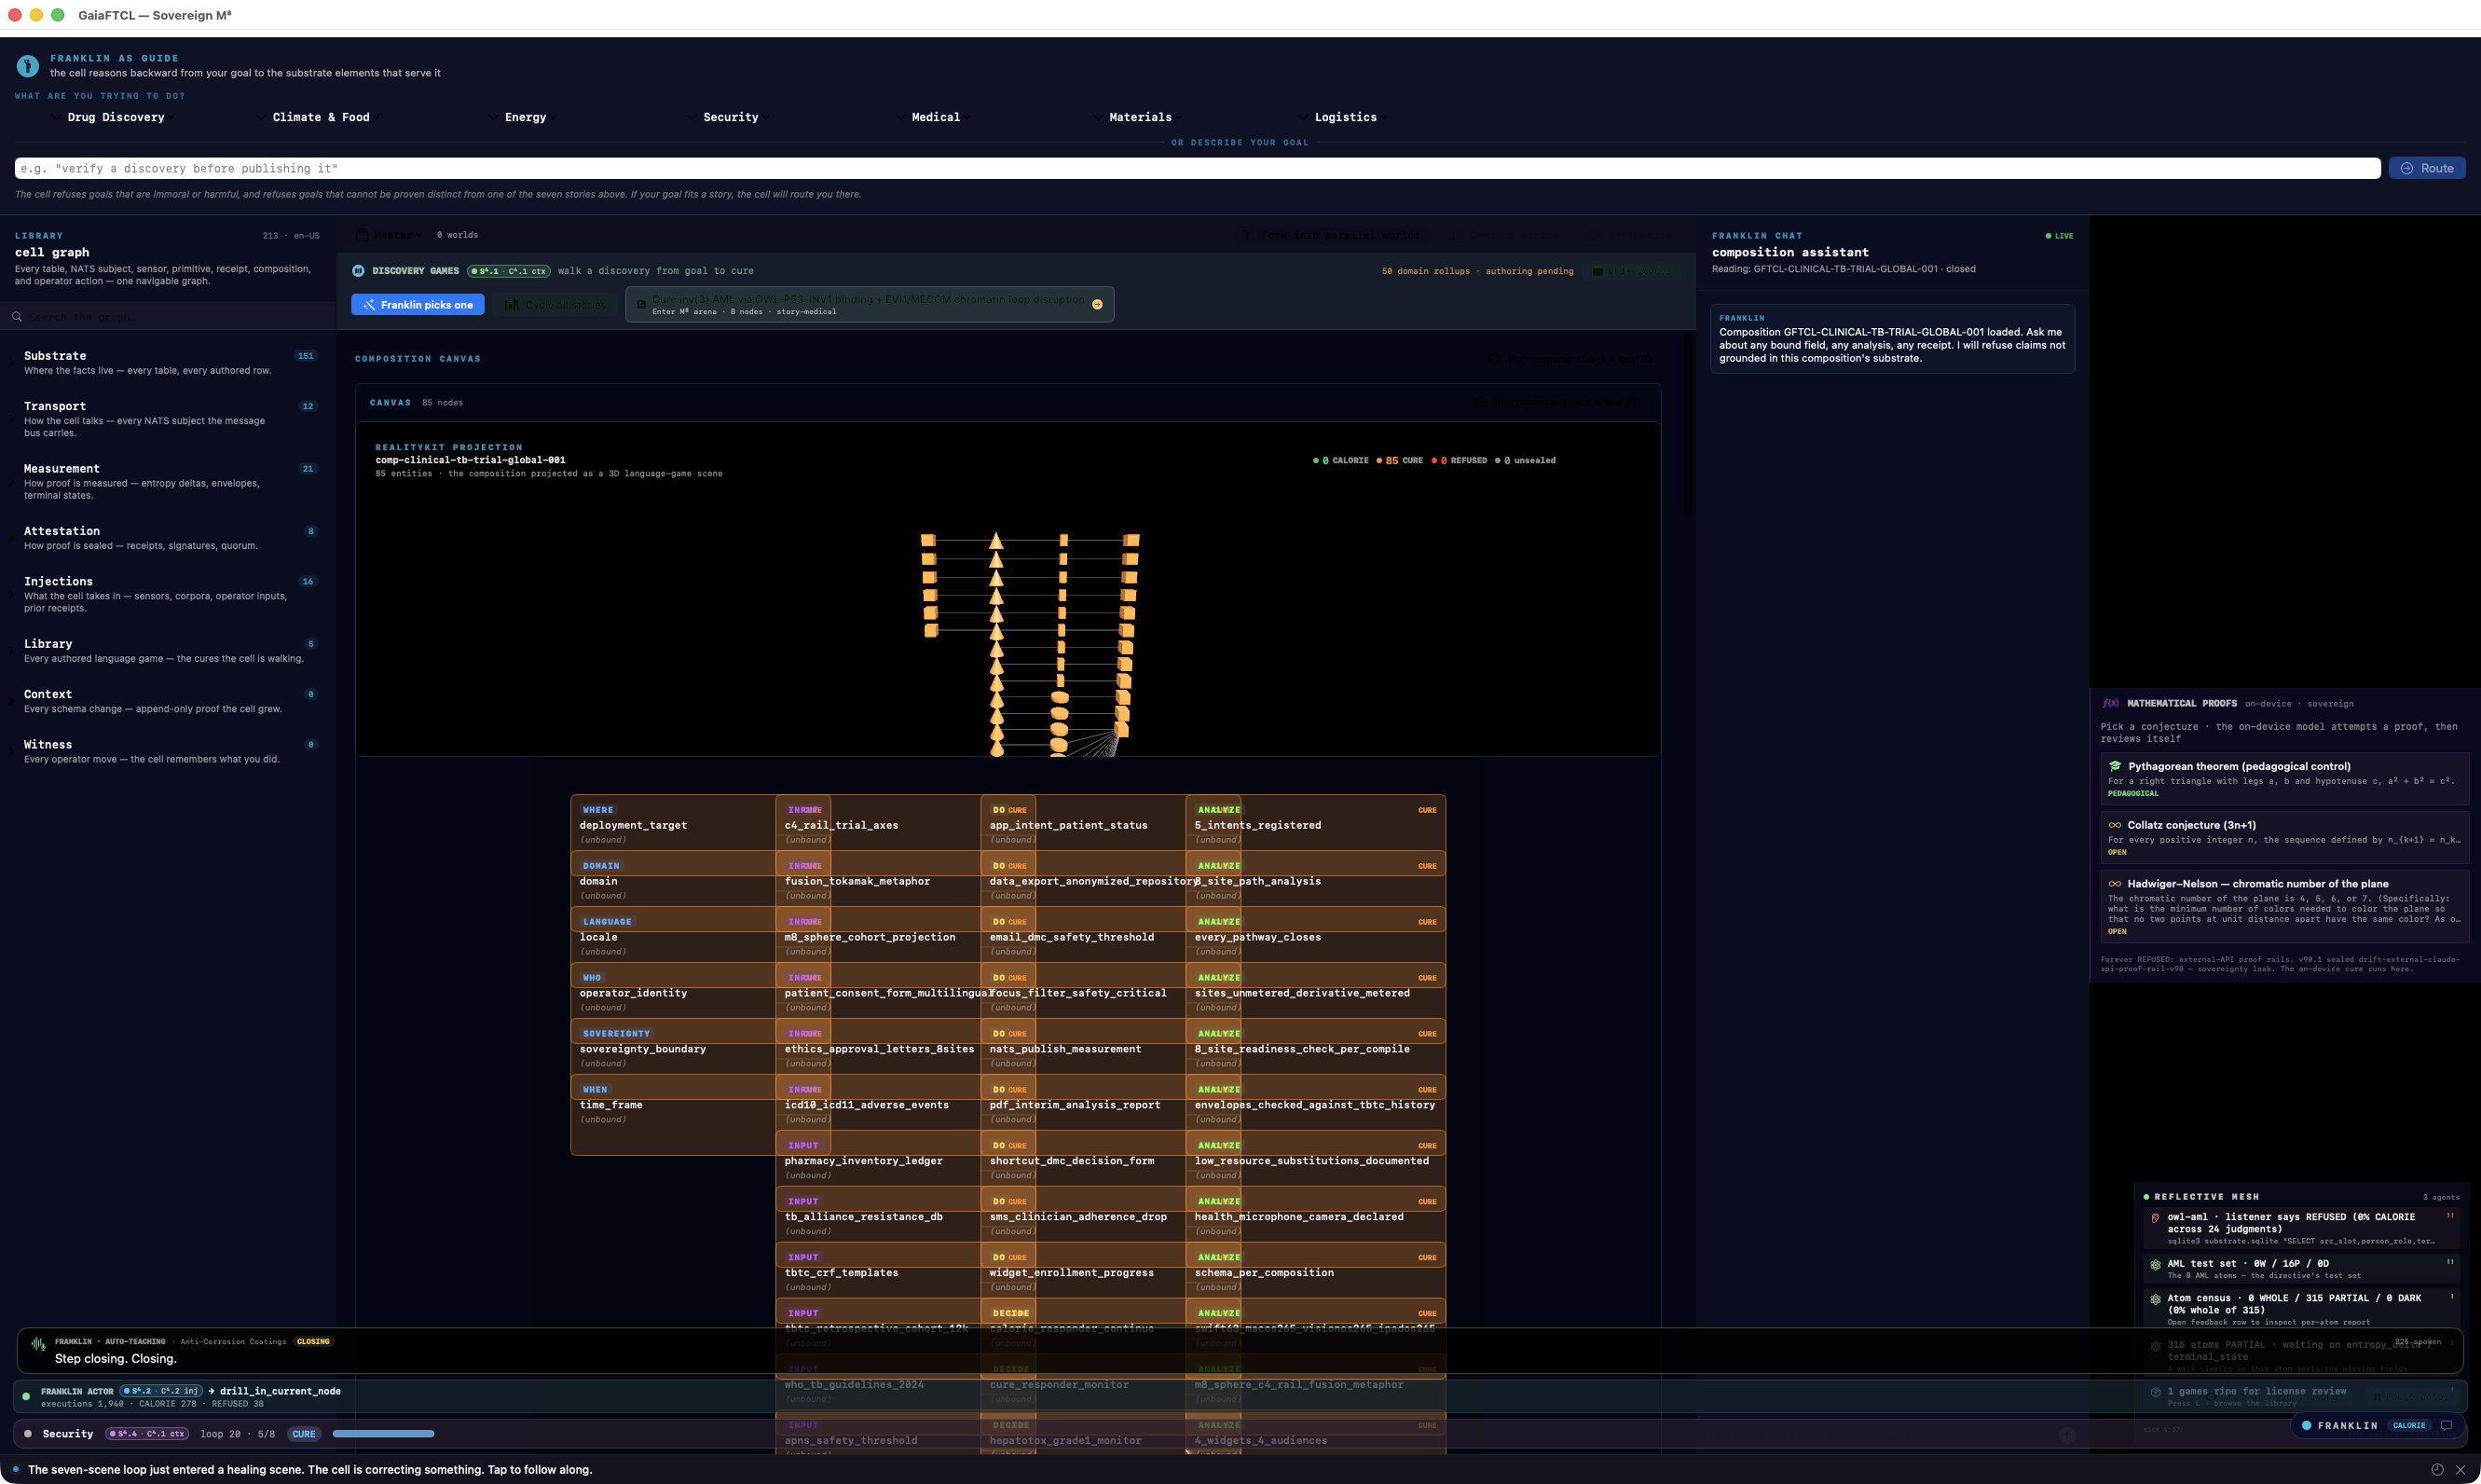
Task: Open the Master worlds dropdown
Action: (390, 235)
